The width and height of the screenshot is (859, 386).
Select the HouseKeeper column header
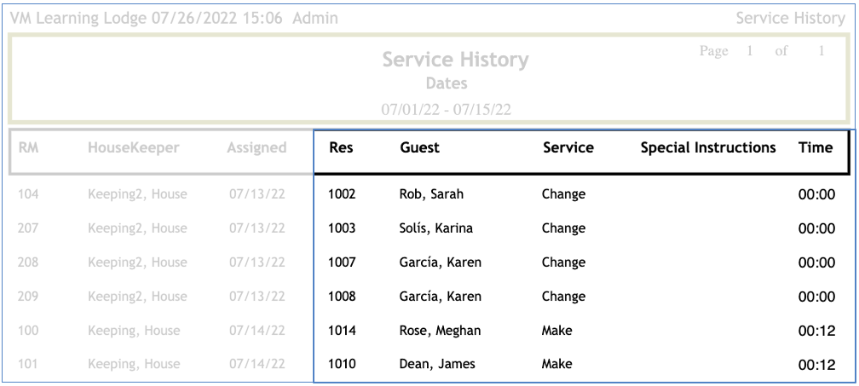point(133,147)
